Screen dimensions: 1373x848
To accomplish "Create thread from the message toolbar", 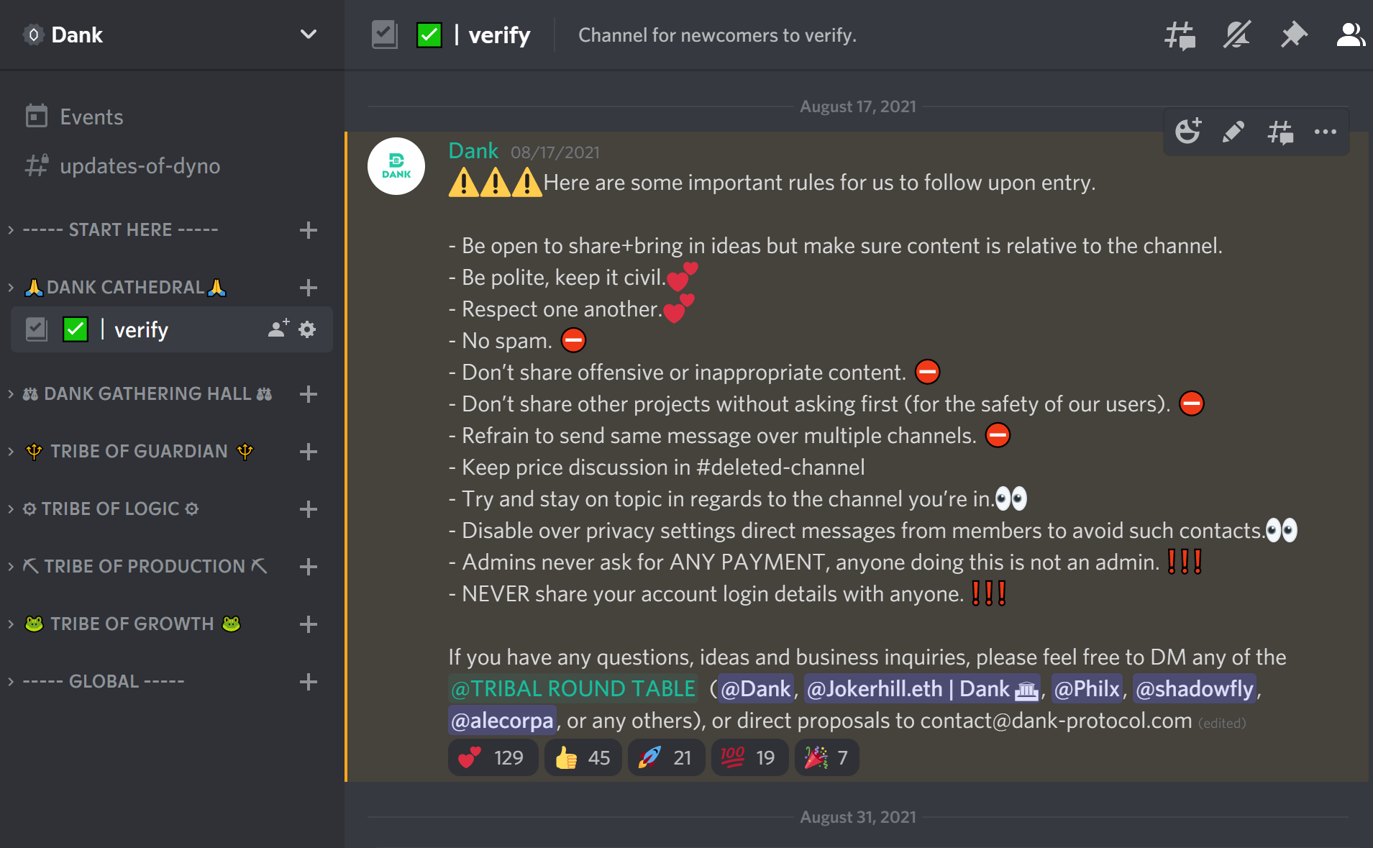I will point(1280,132).
